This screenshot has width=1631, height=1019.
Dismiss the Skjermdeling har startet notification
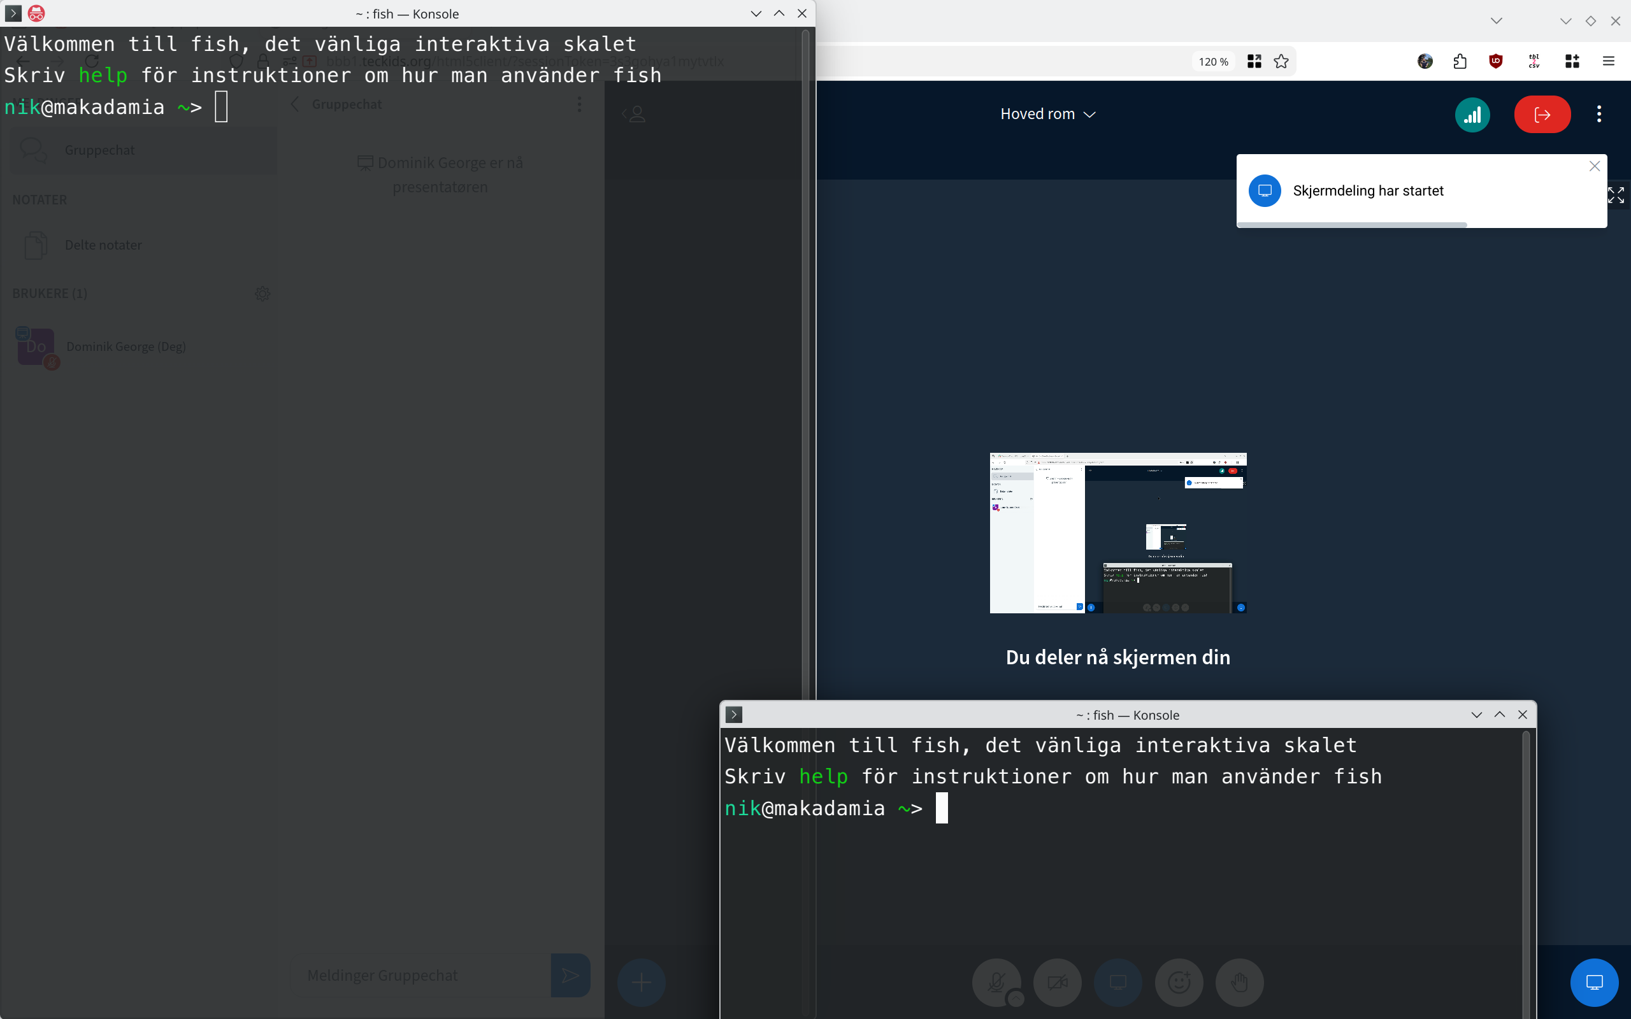tap(1594, 166)
